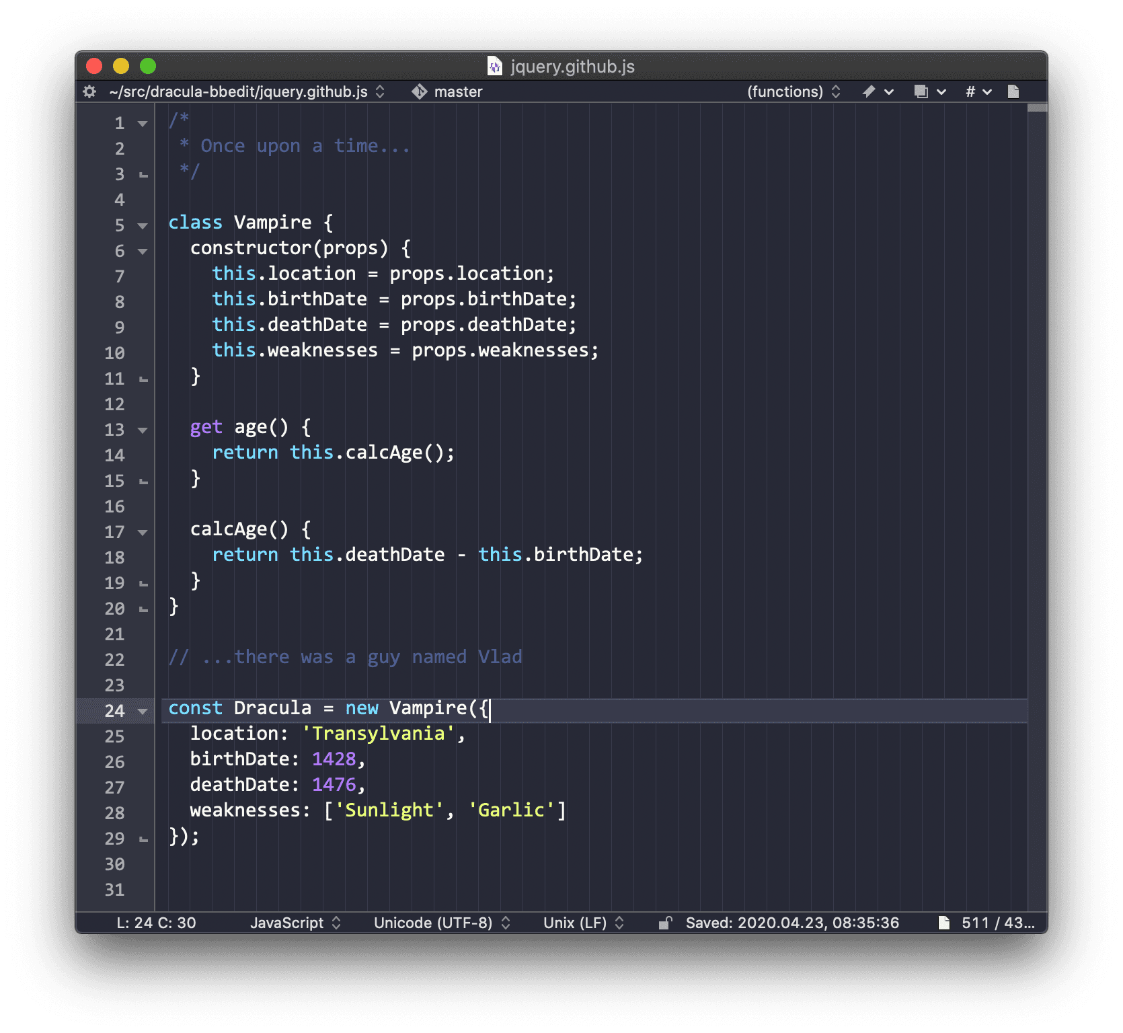The width and height of the screenshot is (1123, 1033).
Task: Click the 'Garlic' string on line 28
Action: (x=511, y=810)
